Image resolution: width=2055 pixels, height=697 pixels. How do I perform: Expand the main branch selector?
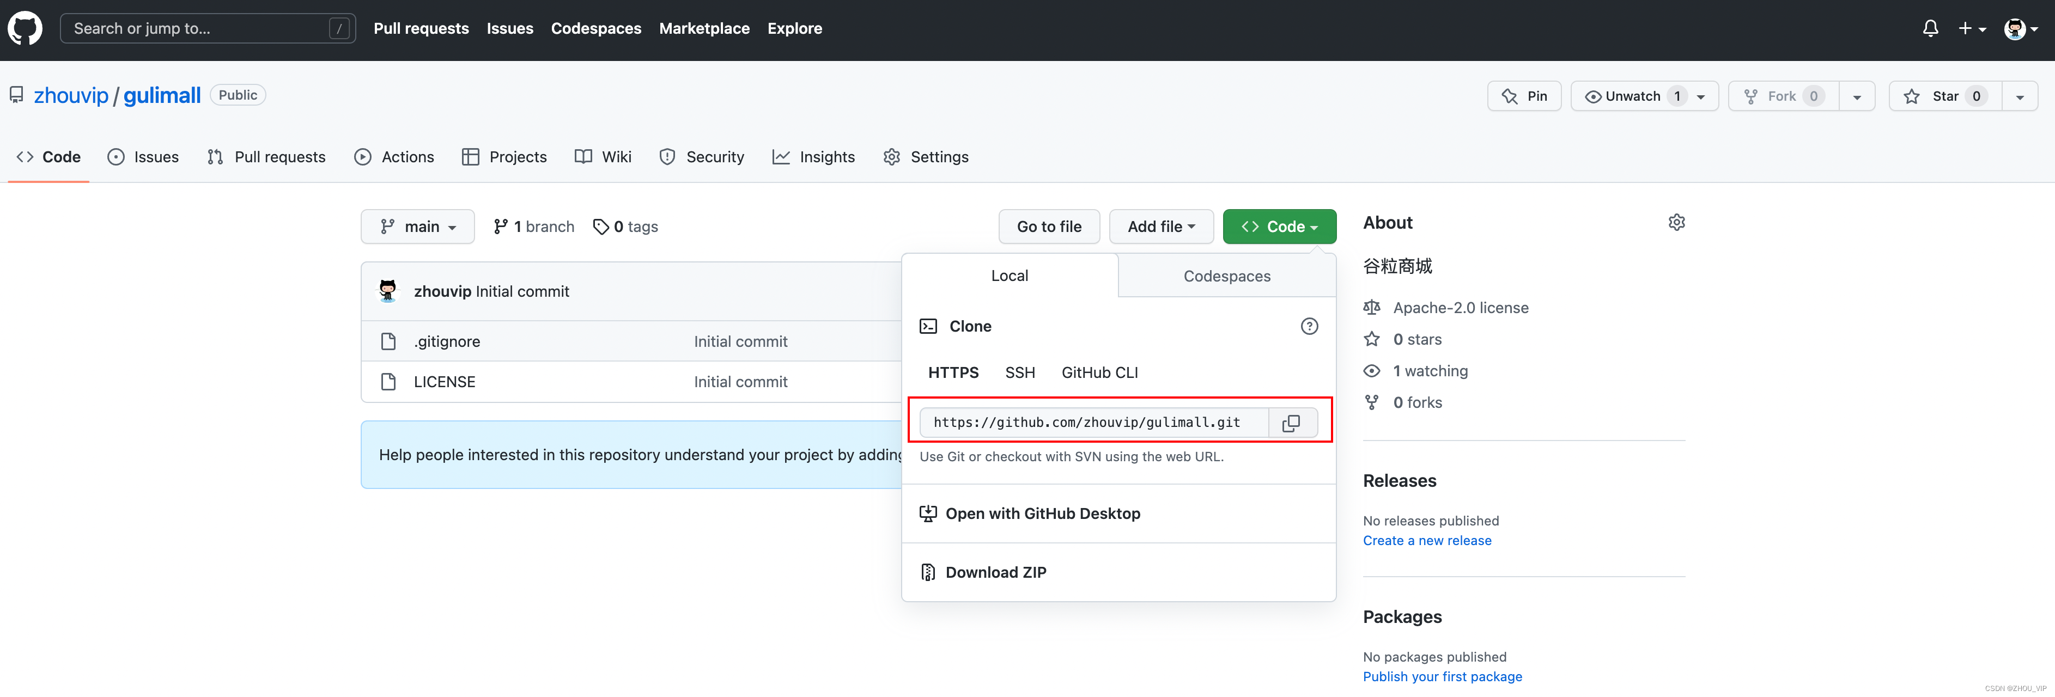(x=417, y=227)
